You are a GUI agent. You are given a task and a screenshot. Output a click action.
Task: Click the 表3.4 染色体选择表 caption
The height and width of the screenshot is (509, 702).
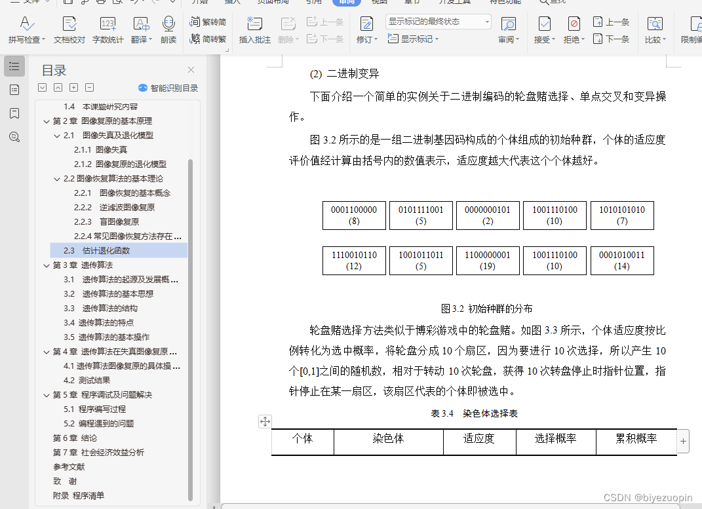474,413
